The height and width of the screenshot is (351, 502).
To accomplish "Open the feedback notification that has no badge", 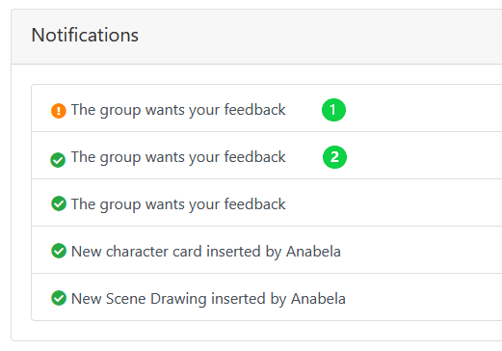I will tap(178, 204).
